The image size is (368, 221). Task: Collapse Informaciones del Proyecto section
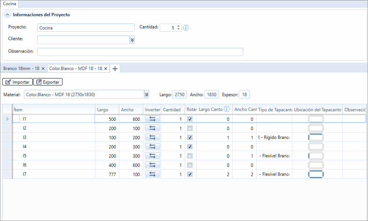coord(7,15)
